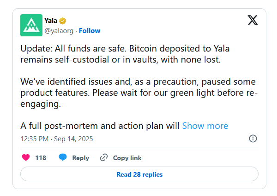Image resolution: width=277 pixels, height=196 pixels.
Task: Open the X logo icon
Action: pyautogui.click(x=253, y=20)
